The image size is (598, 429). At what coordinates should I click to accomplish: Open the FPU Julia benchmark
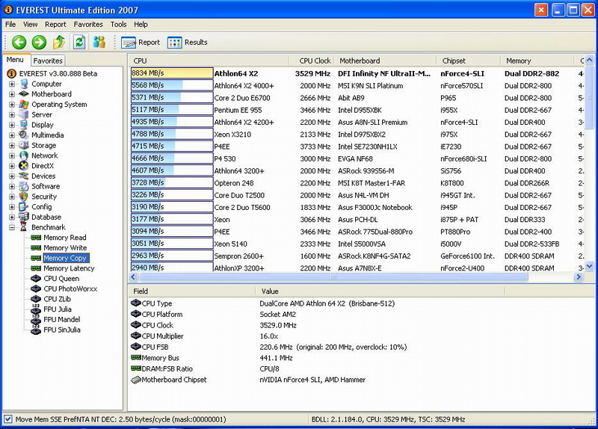tap(58, 309)
